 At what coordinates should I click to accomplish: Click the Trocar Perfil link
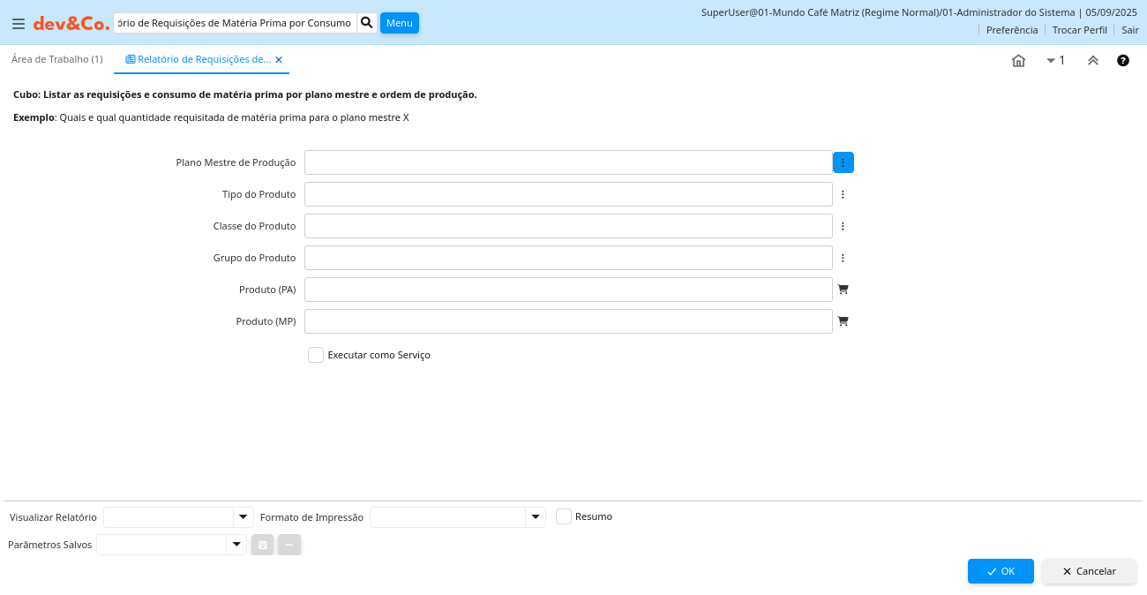pos(1079,30)
